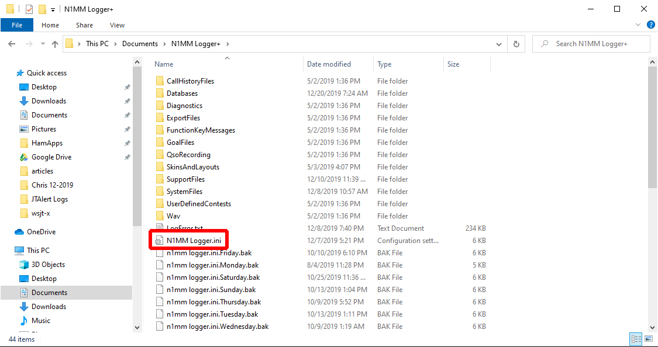
Task: Expand address bar history dropdown
Action: click(x=498, y=44)
